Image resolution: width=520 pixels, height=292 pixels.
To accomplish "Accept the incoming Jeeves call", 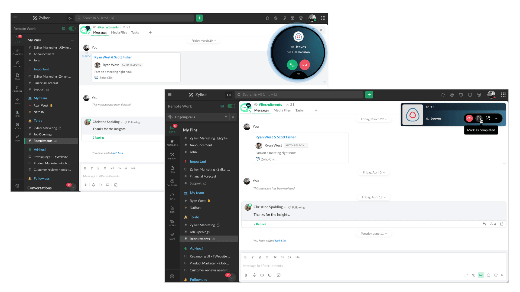I will tap(292, 65).
